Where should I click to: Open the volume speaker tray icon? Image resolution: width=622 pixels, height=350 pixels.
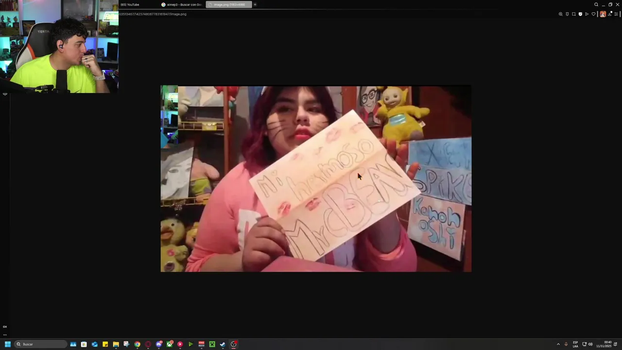click(590, 344)
